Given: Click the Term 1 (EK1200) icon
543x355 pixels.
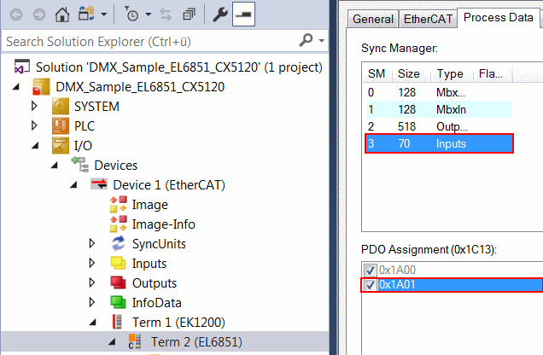Looking at the screenshot, I should 118,322.
